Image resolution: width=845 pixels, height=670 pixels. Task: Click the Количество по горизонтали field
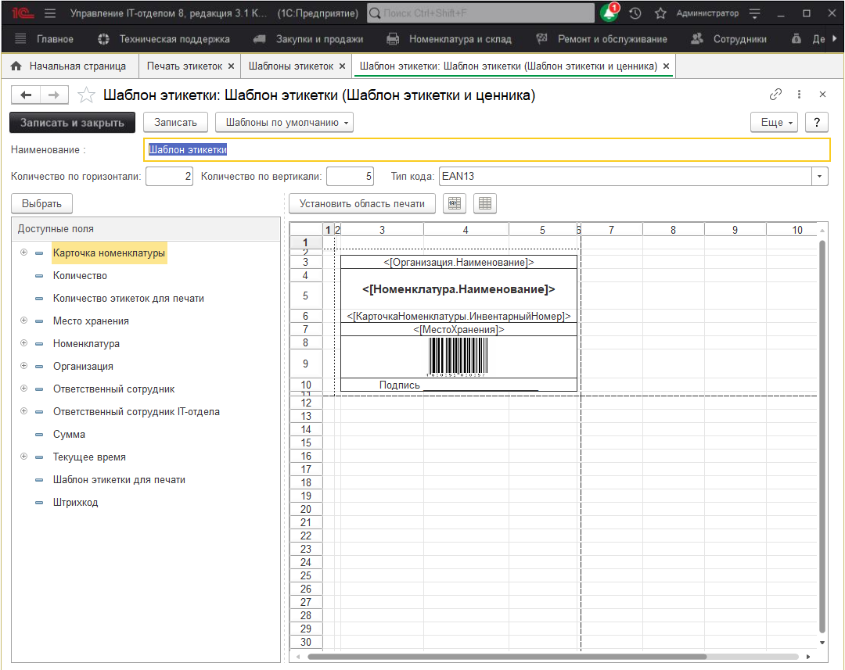pos(169,177)
